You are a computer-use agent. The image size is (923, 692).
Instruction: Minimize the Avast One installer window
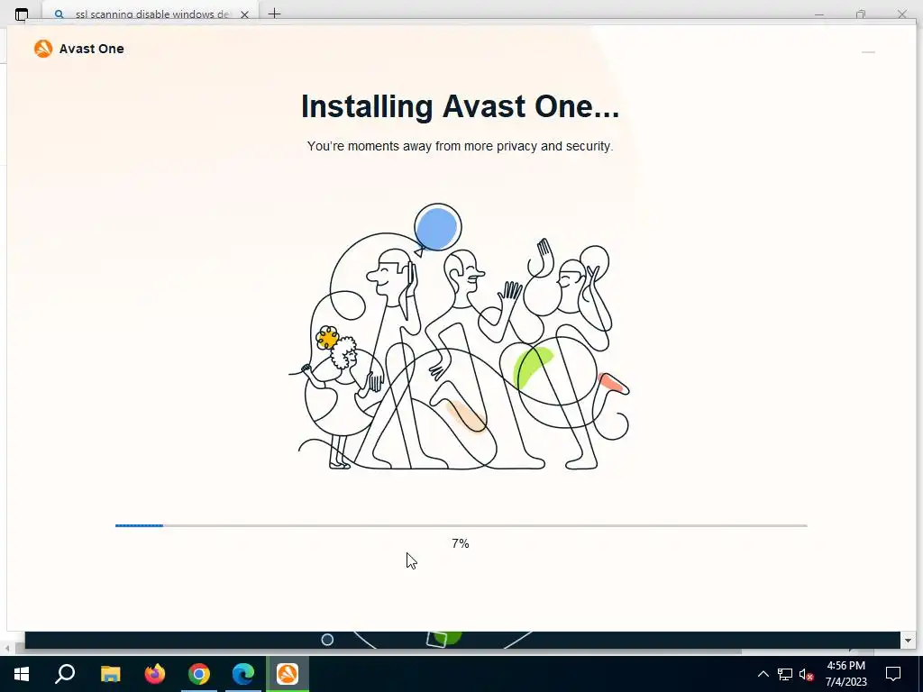point(868,51)
